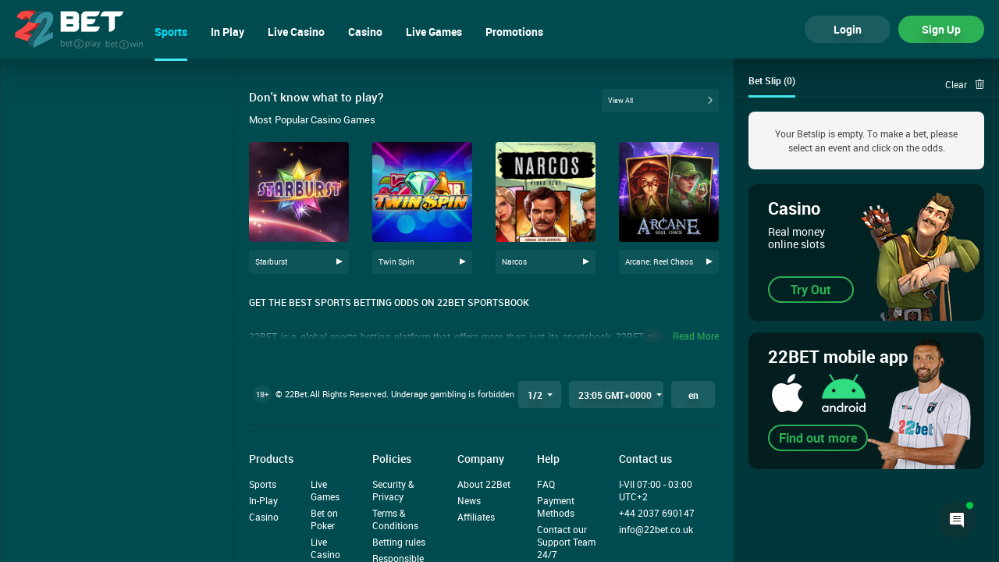Click the play arrow on Arcane: Reel Chaos

[709, 261]
